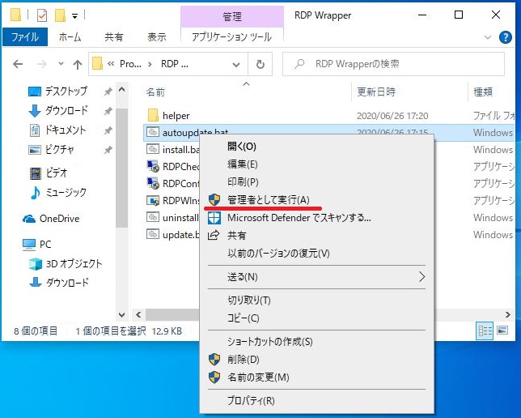This screenshot has width=521, height=418.
Task: Click the blue Help question mark icon
Action: 505,37
